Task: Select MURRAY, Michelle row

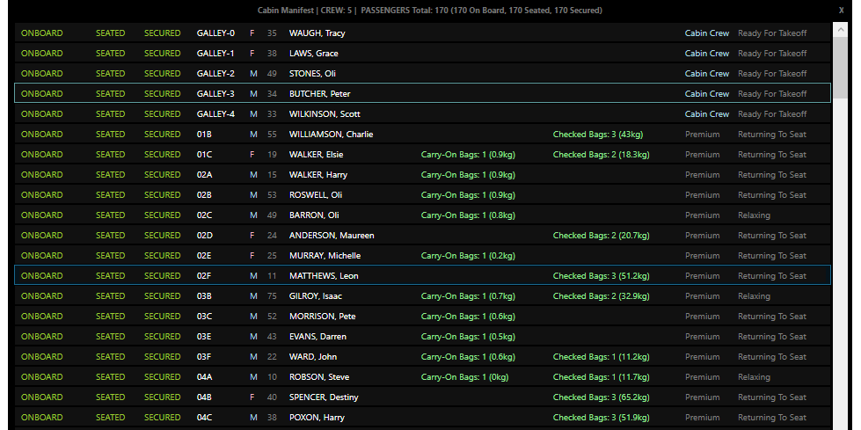Action: pos(422,255)
